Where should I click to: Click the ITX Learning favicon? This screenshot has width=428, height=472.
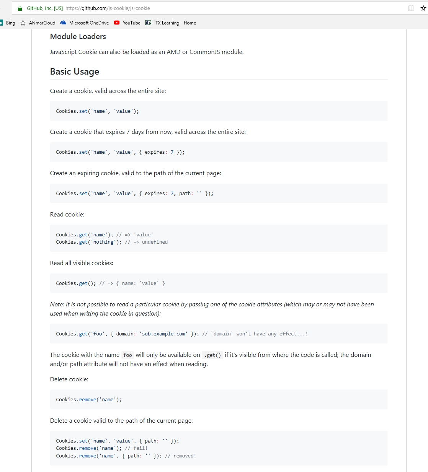(147, 23)
